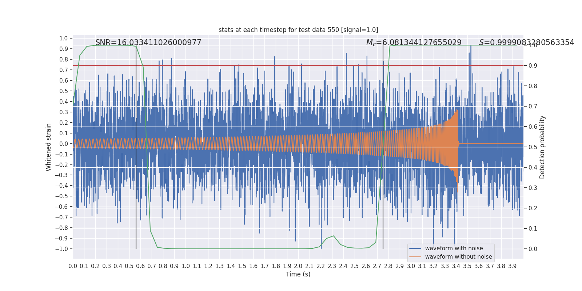
Task: Click the 3.9 tick label on time axis
Action: coord(512,266)
